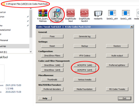Click the 29.01.2016 15:00 date text
Image resolution: width=139 pixels, height=106 pixels.
(x=13, y=85)
